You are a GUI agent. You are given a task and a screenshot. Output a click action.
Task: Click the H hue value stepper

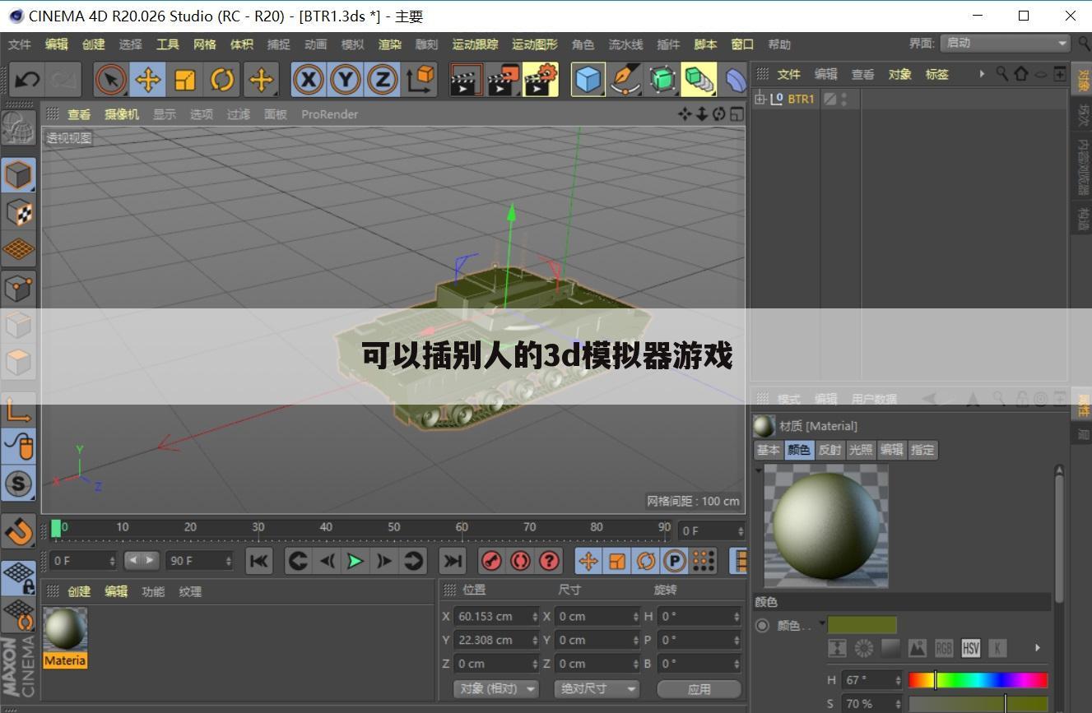tap(897, 680)
